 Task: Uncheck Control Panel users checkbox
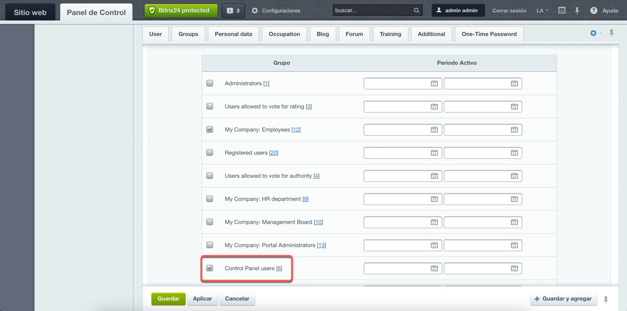pyautogui.click(x=210, y=268)
